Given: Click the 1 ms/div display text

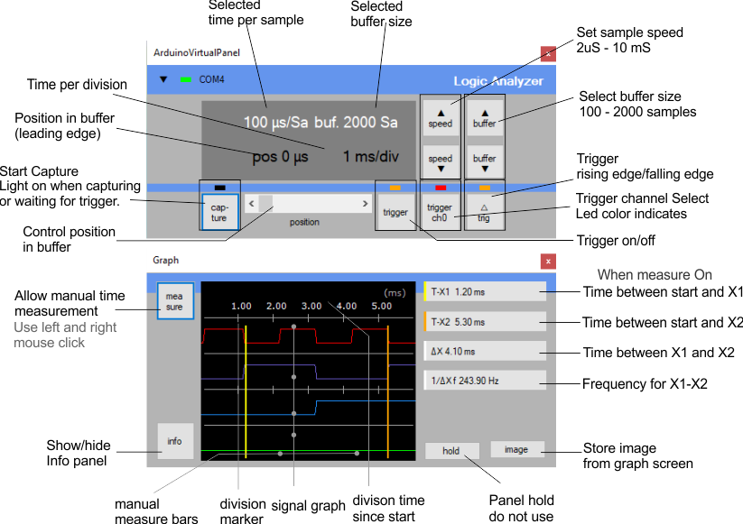Looking at the screenshot, I should point(370,156).
